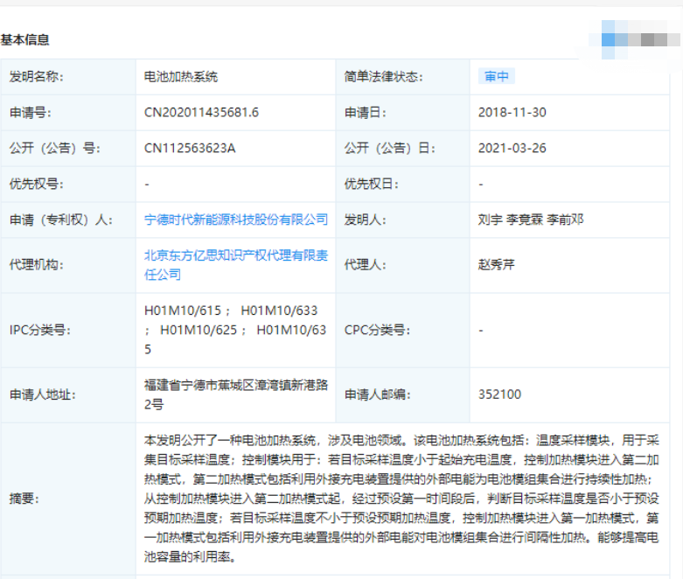Click the 申请日 field label

tap(365, 113)
